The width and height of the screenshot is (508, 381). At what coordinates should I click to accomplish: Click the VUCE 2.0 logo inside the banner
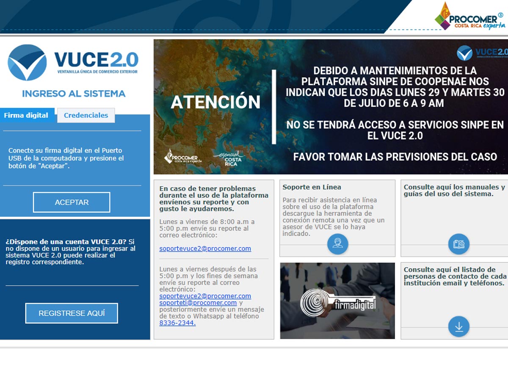pos(482,52)
